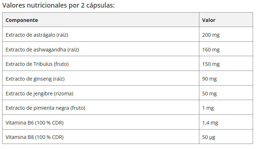Click the 'Extracto de pimienta negra (fruto)' cell
The image size is (257, 149).
101,107
